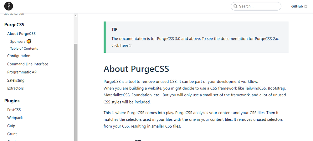Open the Safelisting page

point(16,80)
